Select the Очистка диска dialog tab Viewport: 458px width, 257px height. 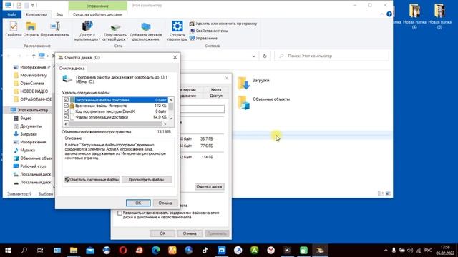click(72, 69)
